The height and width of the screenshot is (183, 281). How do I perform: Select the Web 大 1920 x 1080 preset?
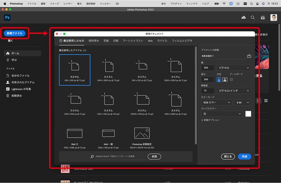[75, 138]
